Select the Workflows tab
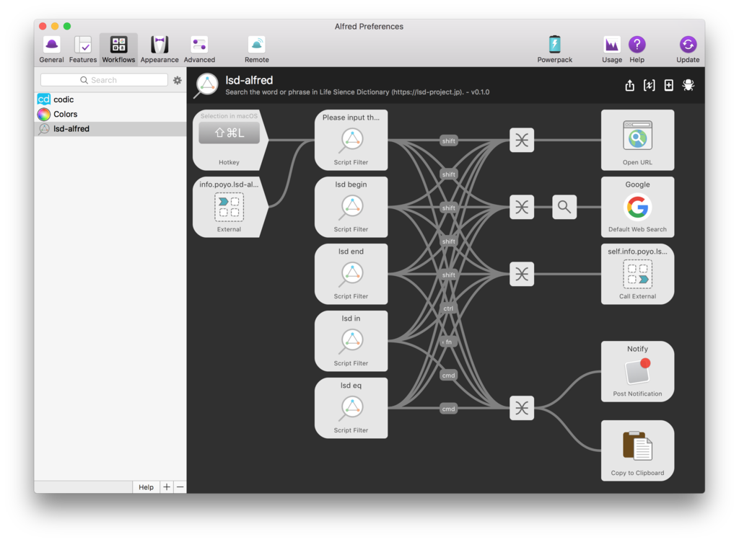Viewport: 739px width, 542px height. (118, 49)
